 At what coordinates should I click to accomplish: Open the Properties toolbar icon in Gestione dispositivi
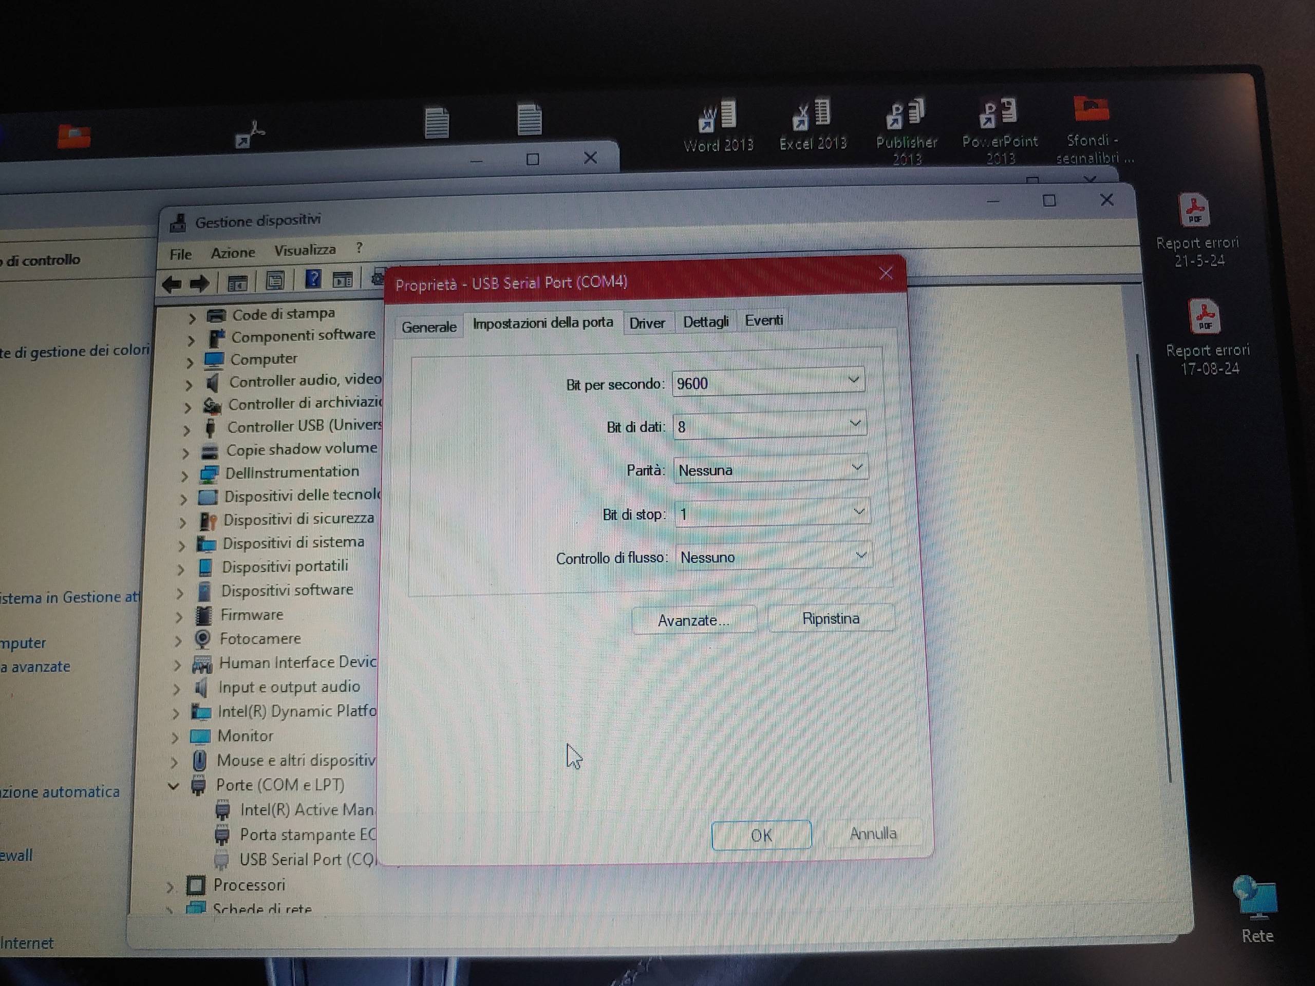[275, 280]
